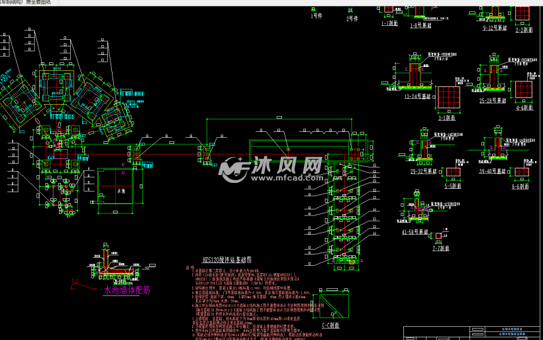Click the red rectangle of 5-5 section
The width and height of the screenshot is (543, 340).
pos(453,172)
